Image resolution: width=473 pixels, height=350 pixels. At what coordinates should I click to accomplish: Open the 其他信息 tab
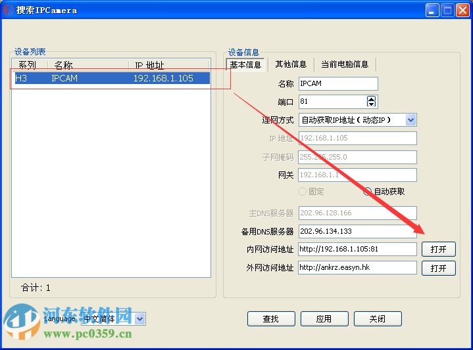pos(291,64)
